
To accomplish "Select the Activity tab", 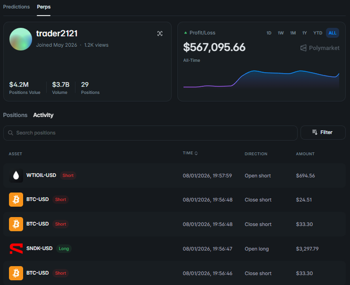I will tap(43, 115).
